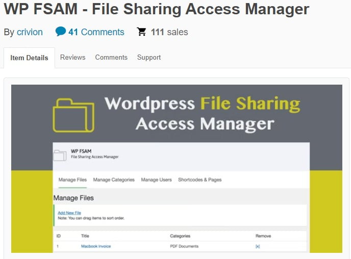Click the ID column header
The width and height of the screenshot is (351, 259).
(x=59, y=236)
